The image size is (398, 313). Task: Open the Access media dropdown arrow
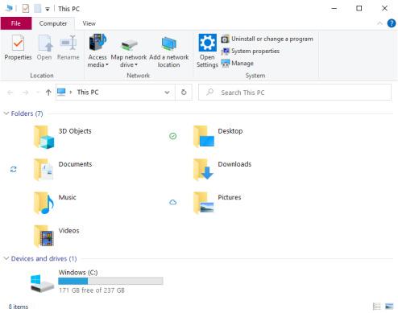107,65
